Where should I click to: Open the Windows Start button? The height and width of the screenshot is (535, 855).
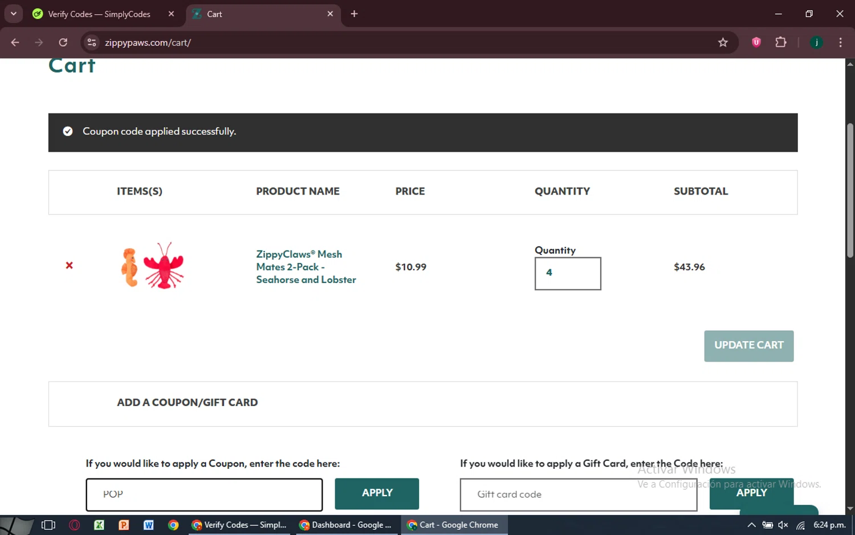click(16, 525)
